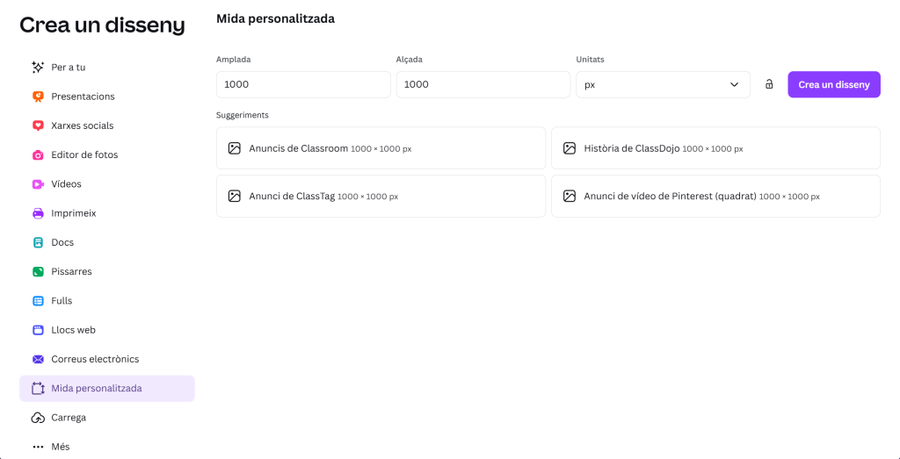Open the Presentacions icon in sidebar
The image size is (900, 459).
coord(38,97)
